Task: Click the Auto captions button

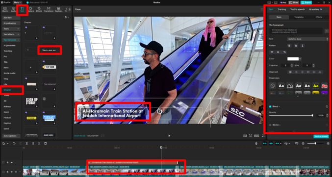Action: click(11, 136)
